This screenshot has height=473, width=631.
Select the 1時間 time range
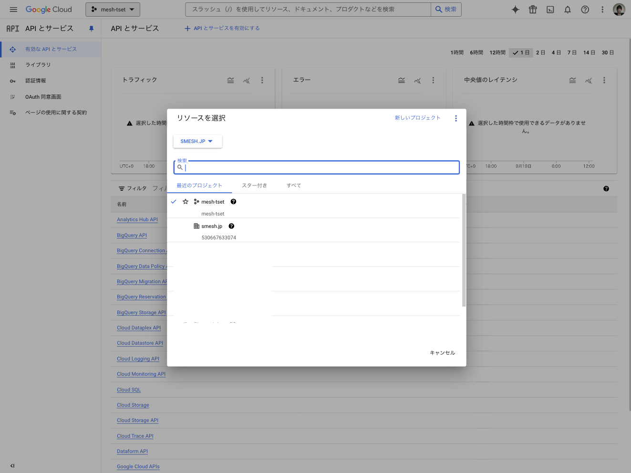pos(457,53)
